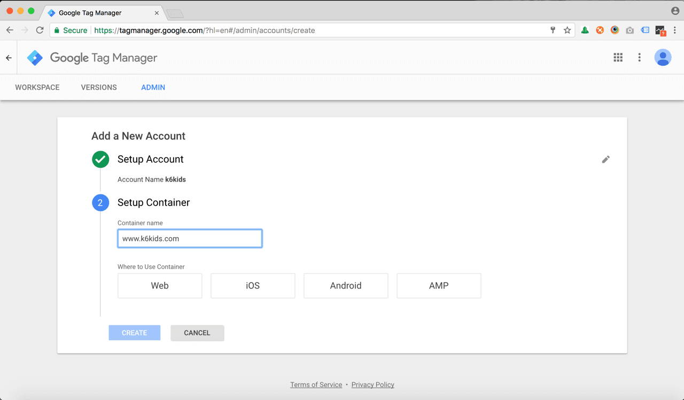Open the user account avatar

point(663,57)
